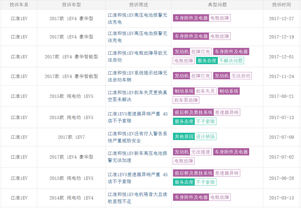Open the 系统提示故障无法启动车辆 complaint link
This screenshot has height=208, width=301.
(137, 76)
